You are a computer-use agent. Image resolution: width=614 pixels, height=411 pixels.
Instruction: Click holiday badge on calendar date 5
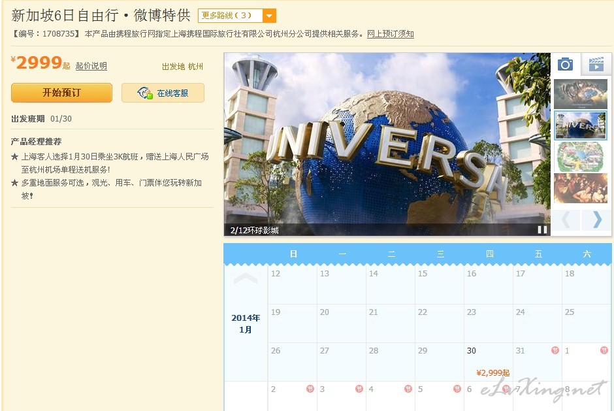pyautogui.click(x=457, y=389)
